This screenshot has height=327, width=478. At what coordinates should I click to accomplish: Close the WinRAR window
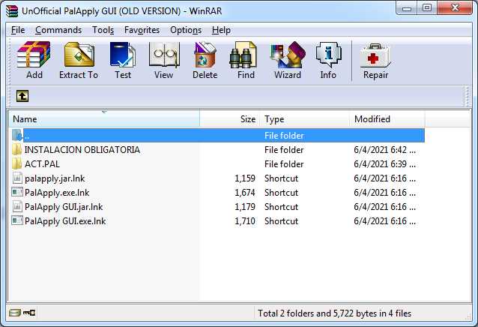coord(455,8)
